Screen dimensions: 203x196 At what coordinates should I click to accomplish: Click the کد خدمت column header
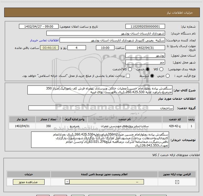point(175,119)
